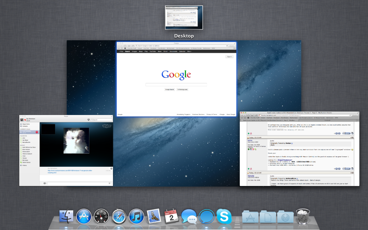368x230 pixels.
Task: Vote up post #31 with the up arrow
Action: (336, 169)
